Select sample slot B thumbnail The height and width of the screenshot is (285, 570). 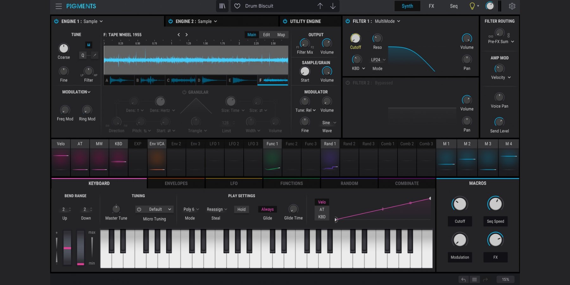149,80
